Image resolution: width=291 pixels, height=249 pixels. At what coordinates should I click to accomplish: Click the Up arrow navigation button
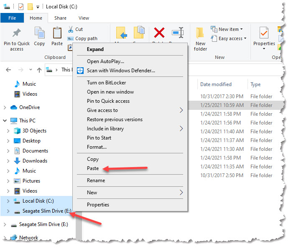[x=39, y=70]
